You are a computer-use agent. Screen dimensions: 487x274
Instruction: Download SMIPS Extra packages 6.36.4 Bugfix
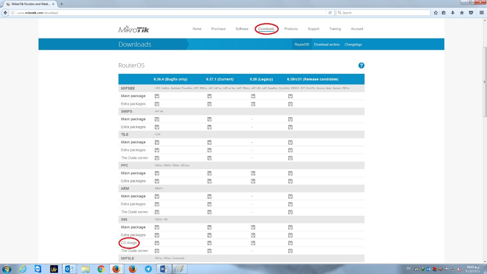click(157, 127)
